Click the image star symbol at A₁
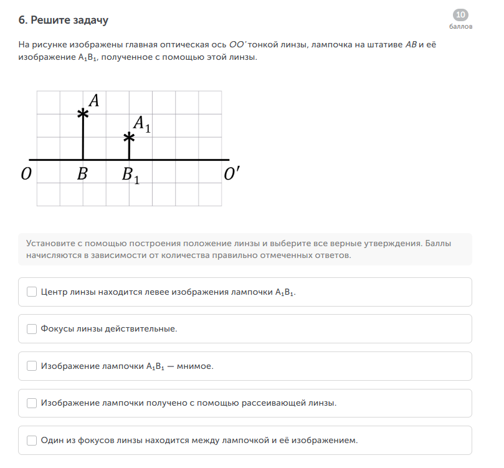The height and width of the screenshot is (468, 504). tap(129, 137)
